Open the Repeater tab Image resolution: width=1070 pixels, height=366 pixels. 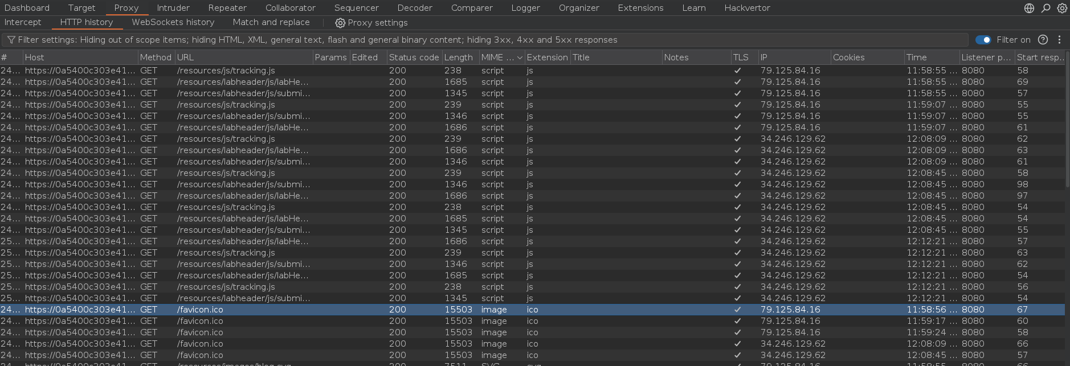pyautogui.click(x=227, y=8)
